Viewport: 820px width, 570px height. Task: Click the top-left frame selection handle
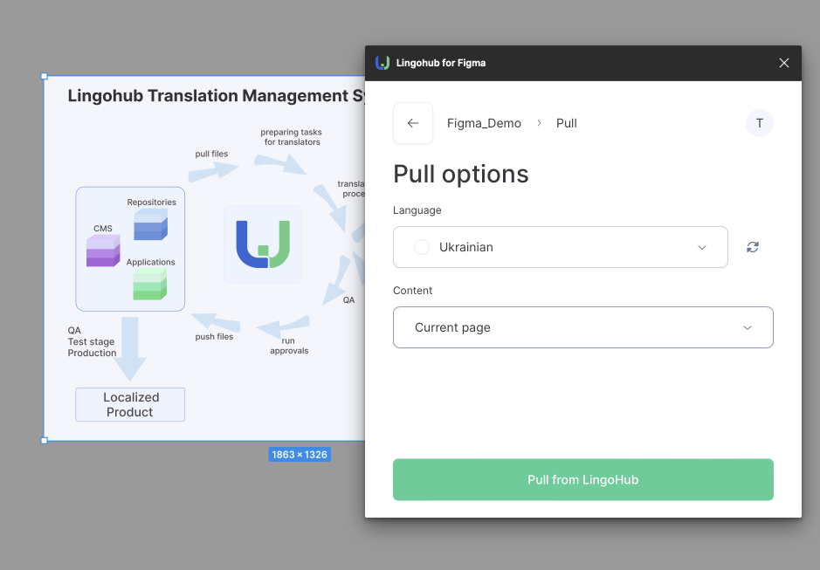pos(45,76)
